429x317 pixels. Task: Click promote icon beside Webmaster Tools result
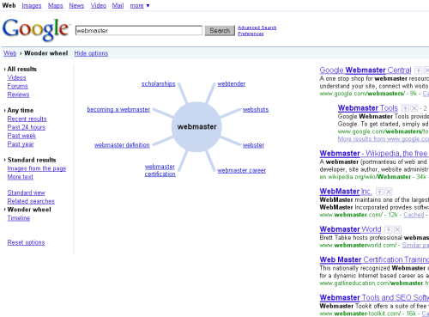[x=405, y=108]
